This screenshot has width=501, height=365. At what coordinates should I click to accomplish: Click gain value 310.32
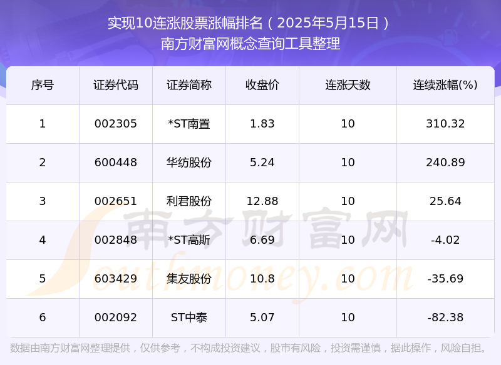click(x=445, y=124)
